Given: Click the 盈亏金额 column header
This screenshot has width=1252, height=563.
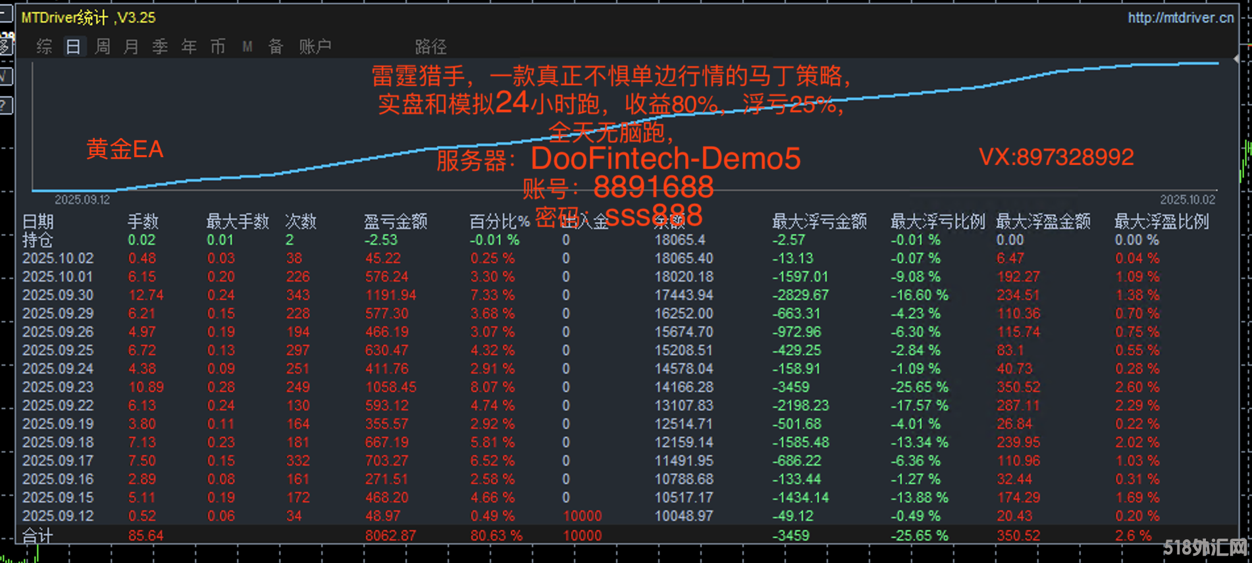Looking at the screenshot, I should point(396,222).
